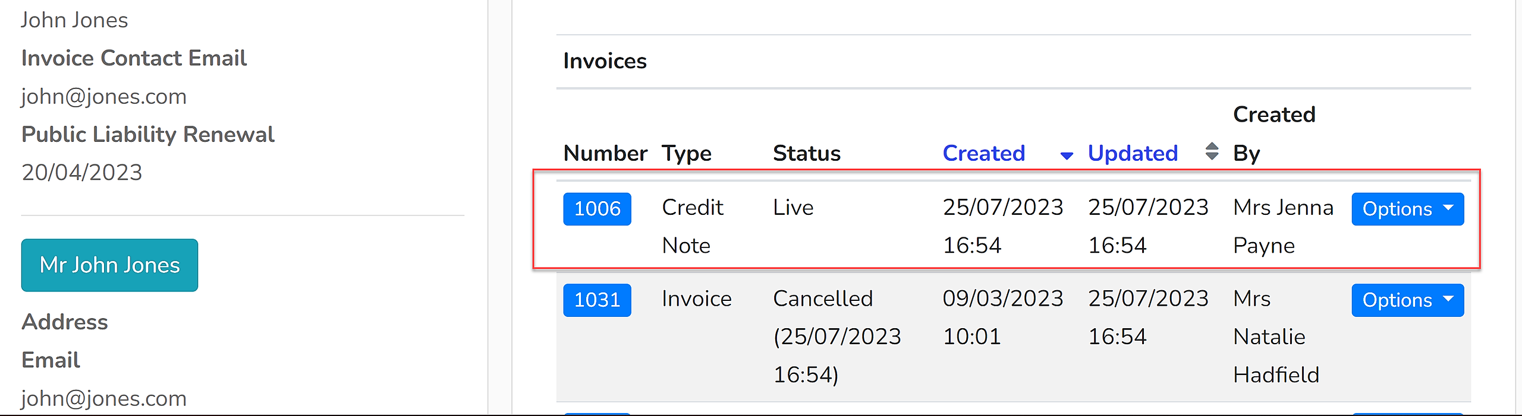Expand Options dropdown for credit note 1006
The width and height of the screenshot is (1522, 416).
tap(1407, 209)
